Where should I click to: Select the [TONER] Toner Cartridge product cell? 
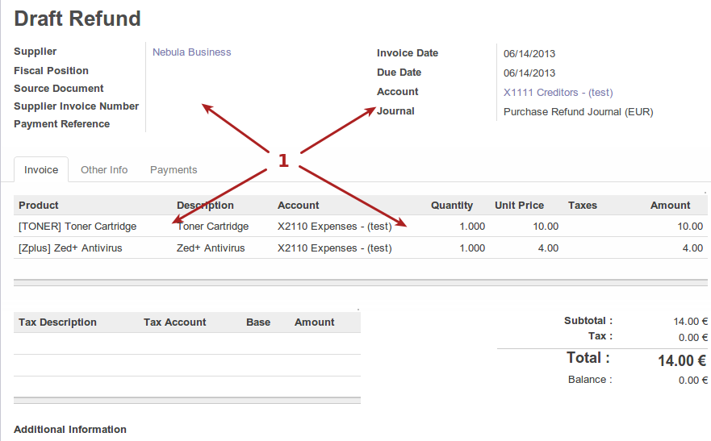coord(77,227)
